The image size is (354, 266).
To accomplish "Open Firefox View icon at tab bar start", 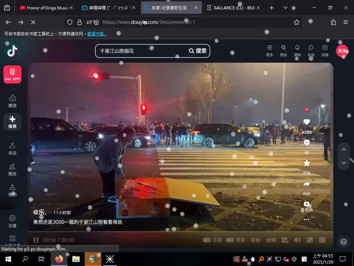I will (7, 8).
